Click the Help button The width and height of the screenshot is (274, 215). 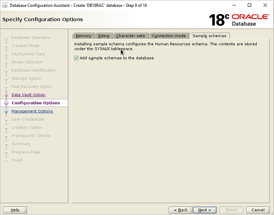[15, 210]
